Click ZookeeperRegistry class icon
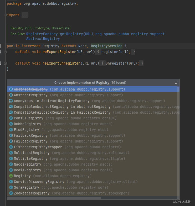The width and height of the screenshot is (195, 206). pos(11,193)
